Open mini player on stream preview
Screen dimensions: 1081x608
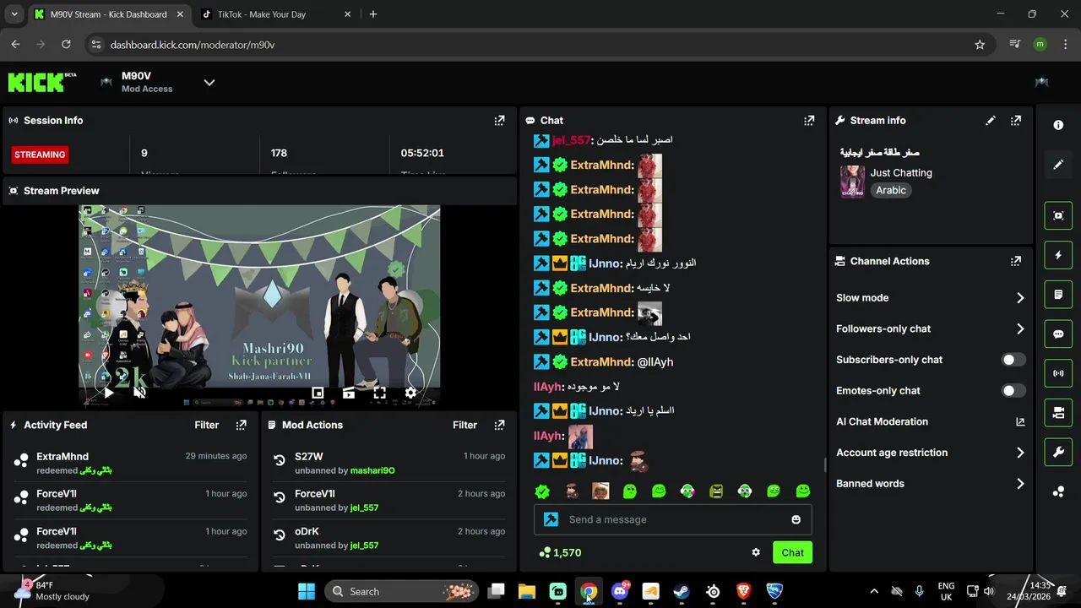click(318, 393)
